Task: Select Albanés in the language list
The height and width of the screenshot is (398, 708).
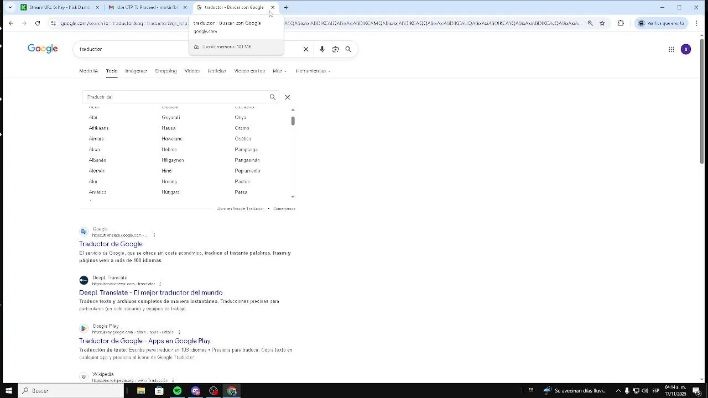Action: pyautogui.click(x=97, y=160)
